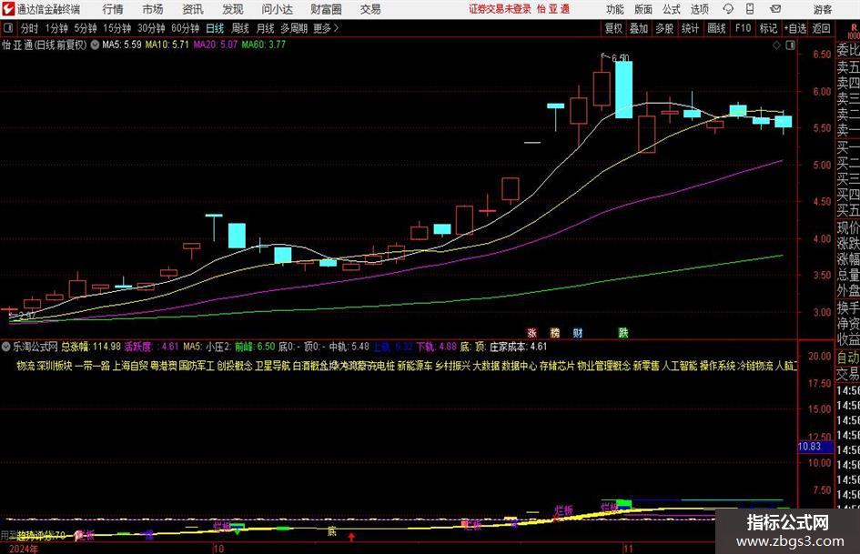
Task: Open the mail envelope icon
Action: (775, 9)
